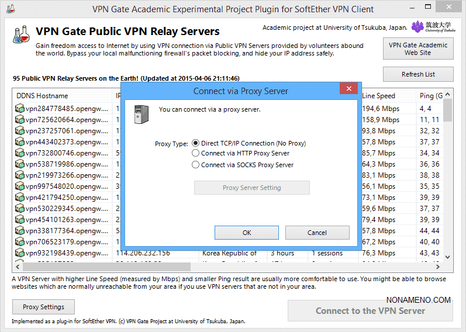The width and height of the screenshot is (466, 332).
Task: Click Connect to the VPN Server button
Action: pos(370,310)
